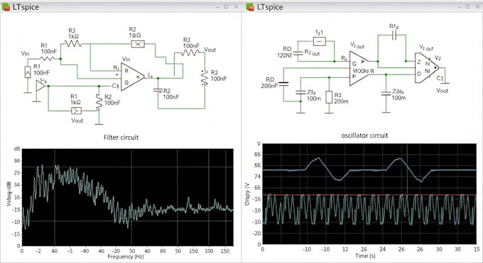The width and height of the screenshot is (483, 263).
Task: Click the '36' tick on filter plot axis
Action: (x=17, y=161)
